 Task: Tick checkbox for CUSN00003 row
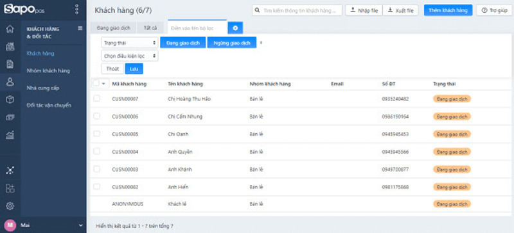point(97,169)
